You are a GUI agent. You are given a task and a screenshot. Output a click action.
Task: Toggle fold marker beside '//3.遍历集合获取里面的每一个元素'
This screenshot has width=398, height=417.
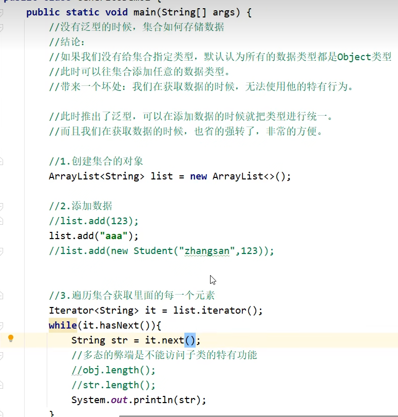point(2,296)
